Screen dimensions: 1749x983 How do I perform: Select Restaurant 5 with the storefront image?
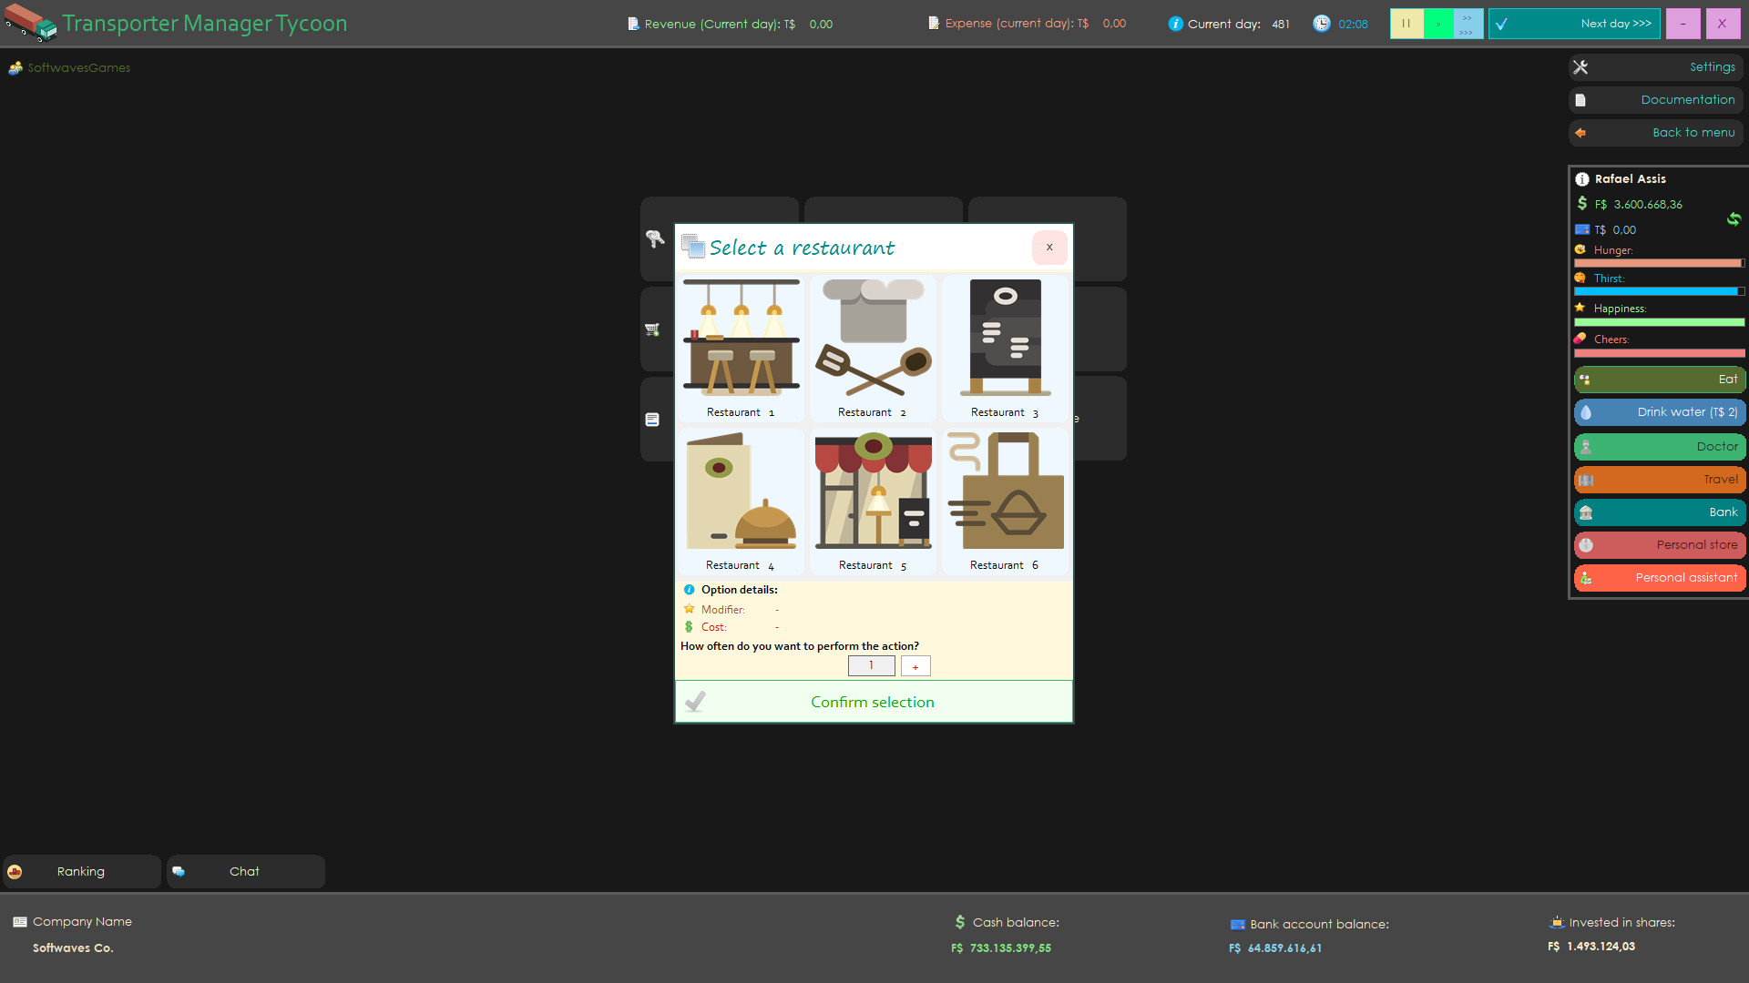tap(872, 499)
